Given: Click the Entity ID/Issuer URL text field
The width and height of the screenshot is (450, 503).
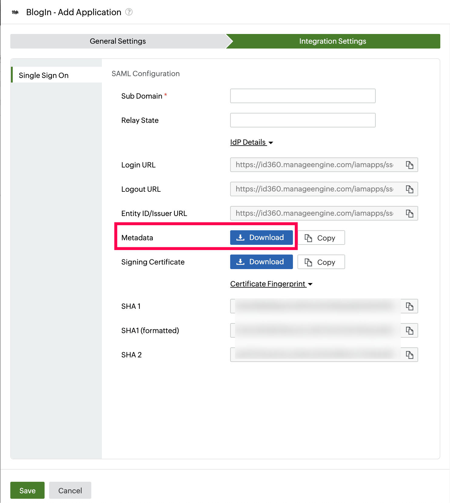Looking at the screenshot, I should pos(324,213).
